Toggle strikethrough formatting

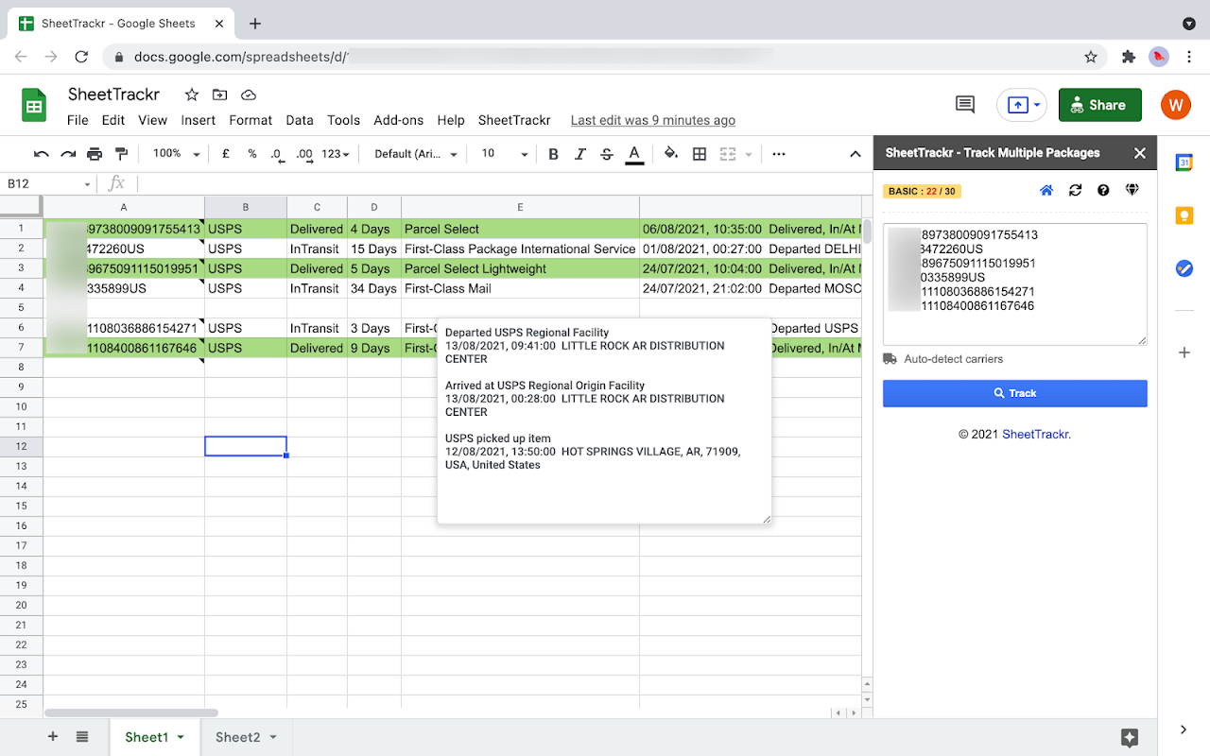pos(607,154)
